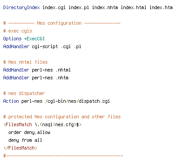
Task: Click the +ExecCGI value
Action: (x=34, y=39)
